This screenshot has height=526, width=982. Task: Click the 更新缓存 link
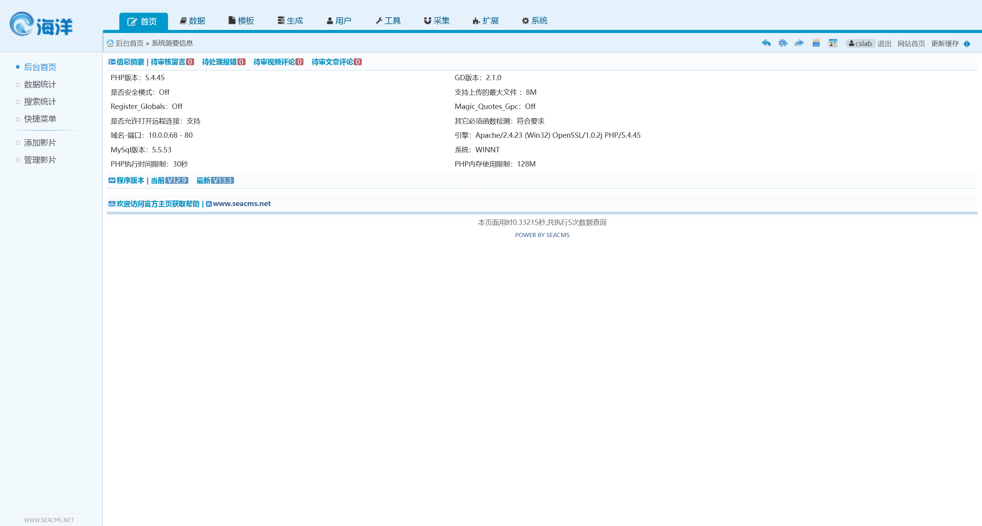(x=945, y=44)
